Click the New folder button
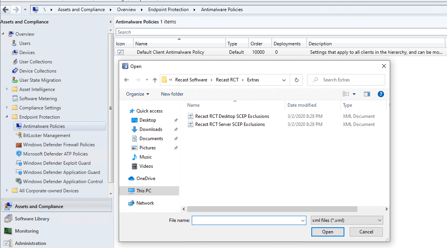The width and height of the screenshot is (447, 248). [x=172, y=94]
